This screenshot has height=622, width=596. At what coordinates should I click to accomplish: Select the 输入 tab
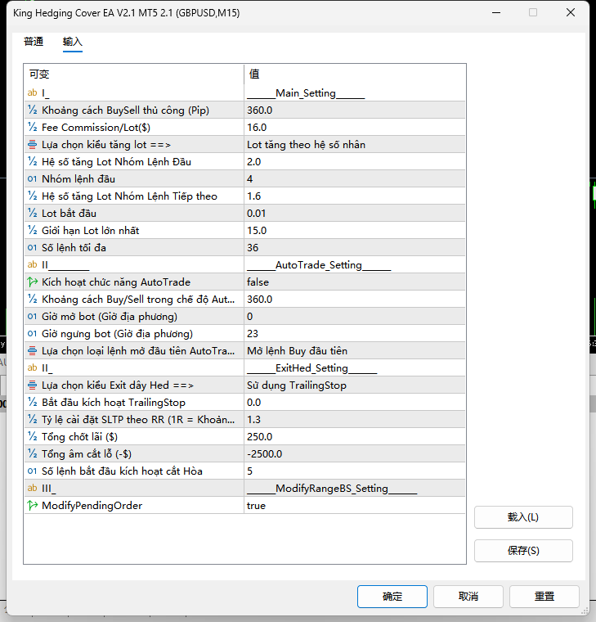[72, 42]
